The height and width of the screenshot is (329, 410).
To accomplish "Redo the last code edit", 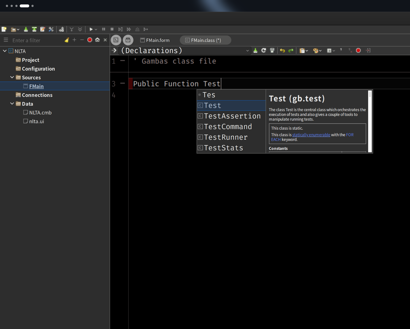I will (291, 50).
